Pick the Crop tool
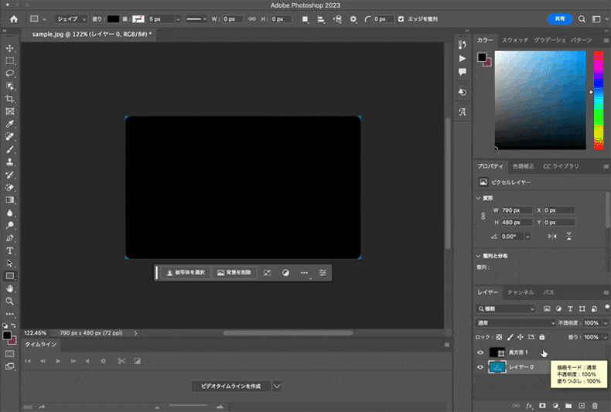The height and width of the screenshot is (412, 611). pyautogui.click(x=10, y=99)
